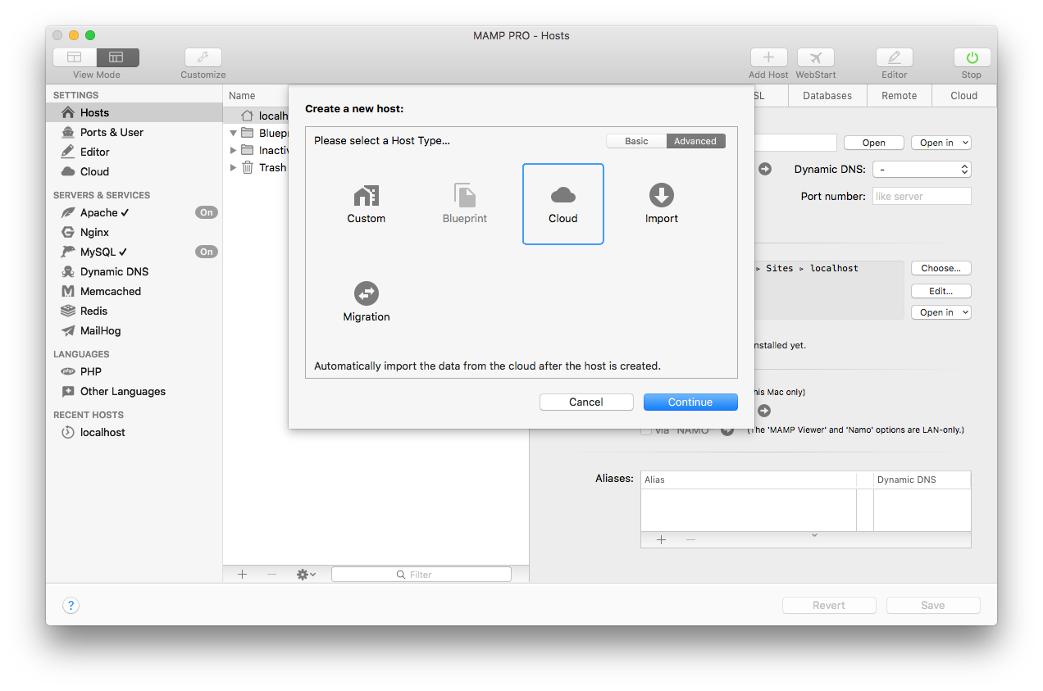The image size is (1043, 691).
Task: Toggle the Via NAMO checkbox
Action: tap(646, 429)
